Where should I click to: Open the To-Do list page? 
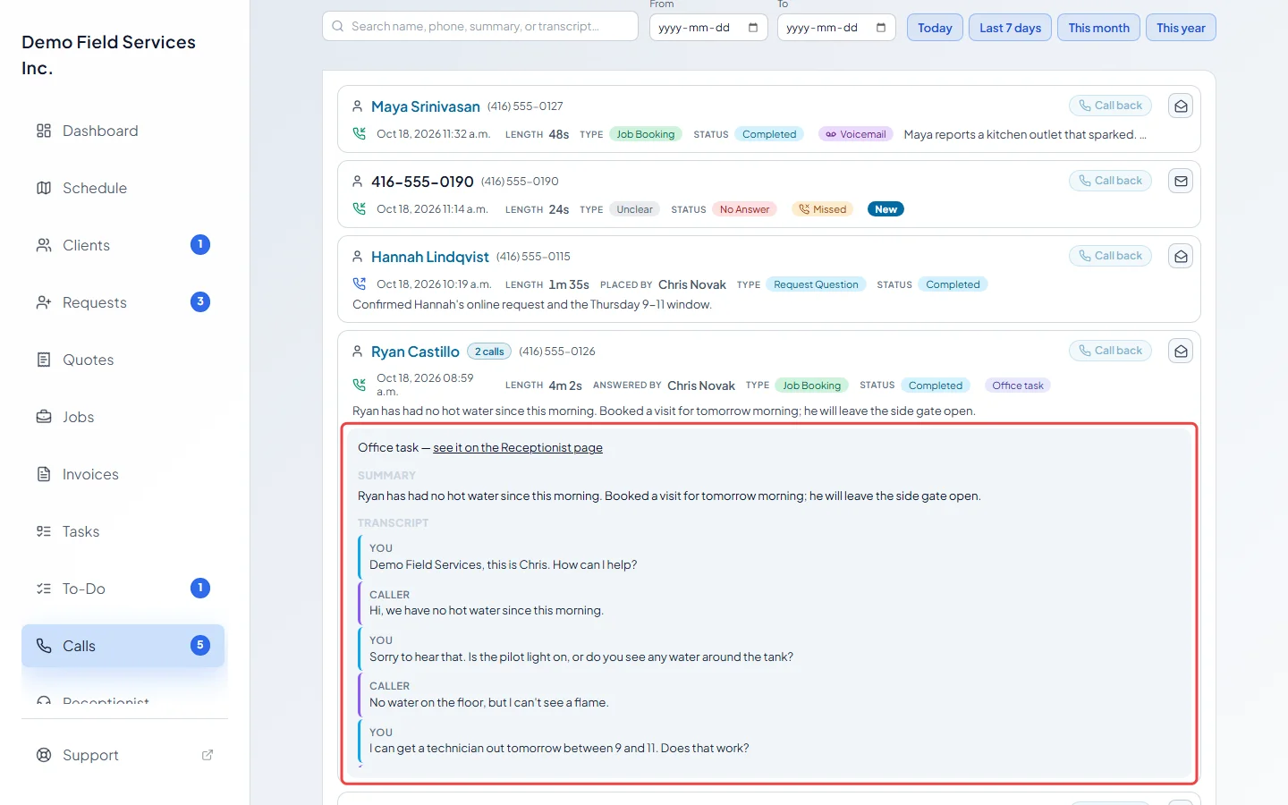pyautogui.click(x=123, y=589)
